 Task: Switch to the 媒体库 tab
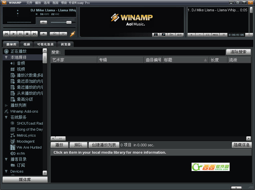[11, 44]
